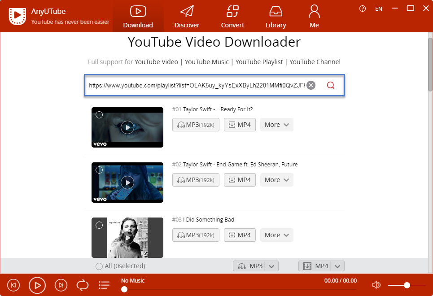Download #03 I Did Something Bad as MP3(192k)

coord(196,235)
